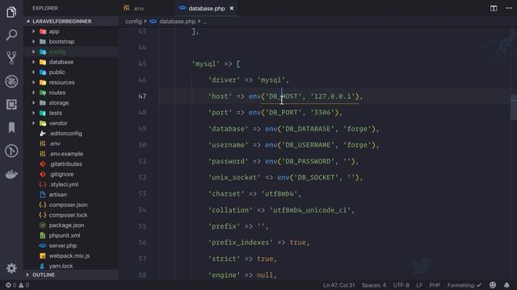Viewport: 517px width, 290px height.
Task: Click the errors and warnings status indicator
Action: point(18,285)
